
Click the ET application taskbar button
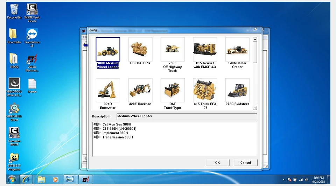(x=85, y=179)
